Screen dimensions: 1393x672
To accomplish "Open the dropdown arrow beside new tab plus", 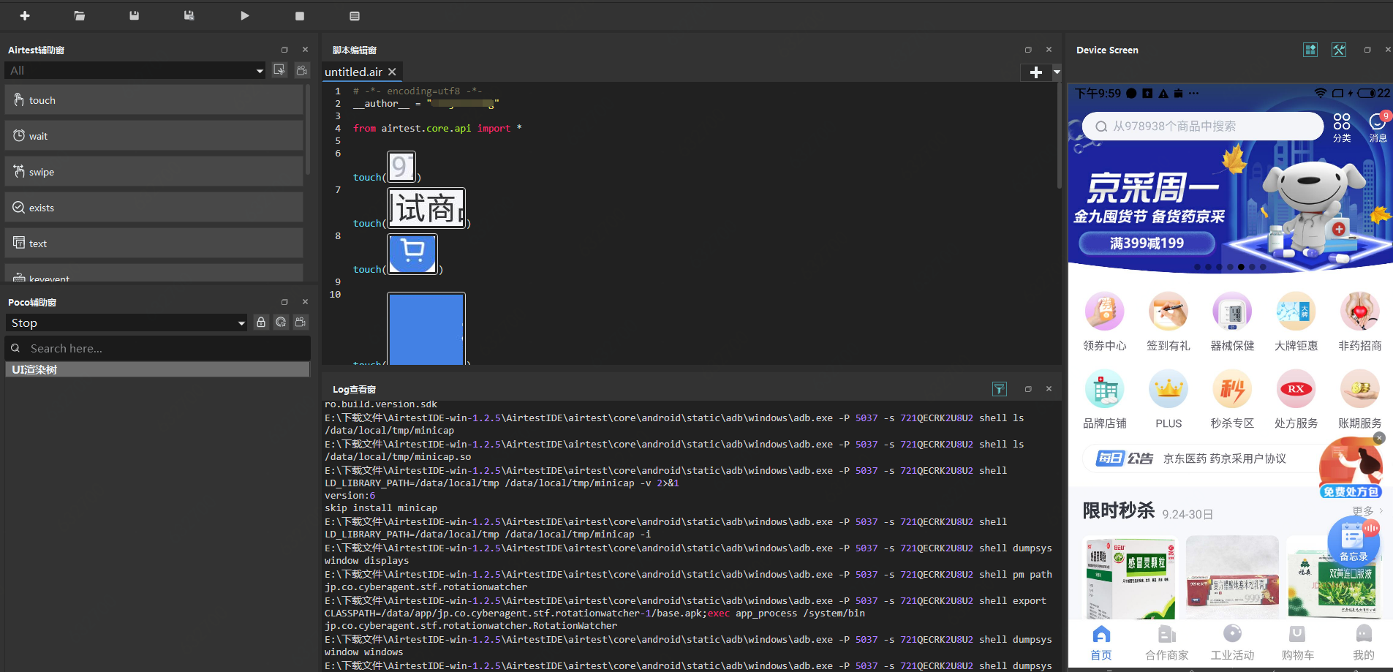I will 1057,72.
